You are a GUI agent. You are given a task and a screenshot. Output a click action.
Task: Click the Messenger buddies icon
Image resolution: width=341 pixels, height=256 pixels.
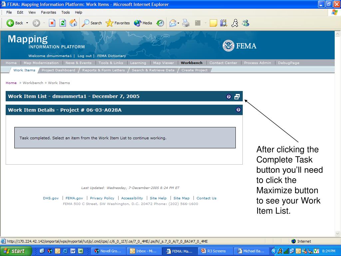(x=245, y=23)
